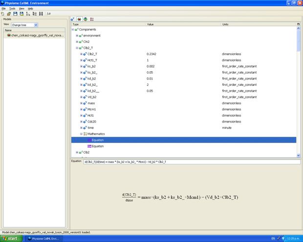Open the File menu
The image size is (303, 242).
pos(3,9)
